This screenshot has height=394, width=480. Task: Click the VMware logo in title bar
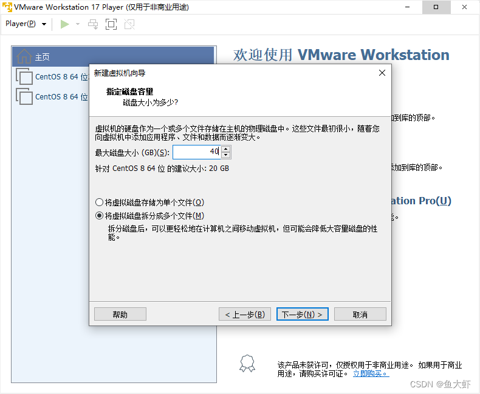tap(7, 7)
